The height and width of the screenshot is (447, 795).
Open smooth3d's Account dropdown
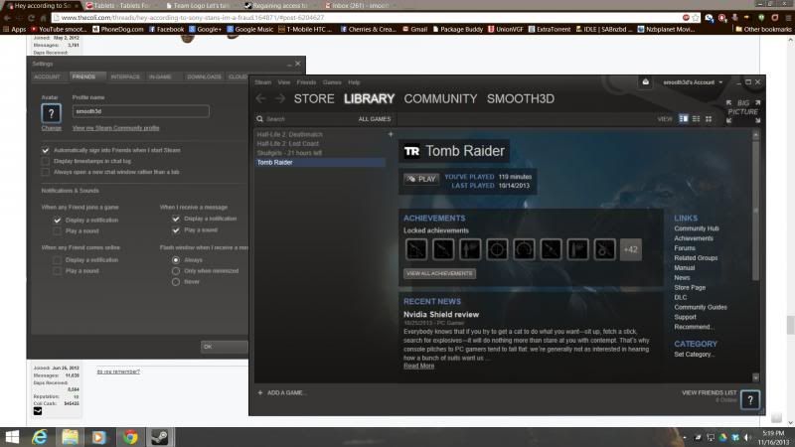(693, 82)
